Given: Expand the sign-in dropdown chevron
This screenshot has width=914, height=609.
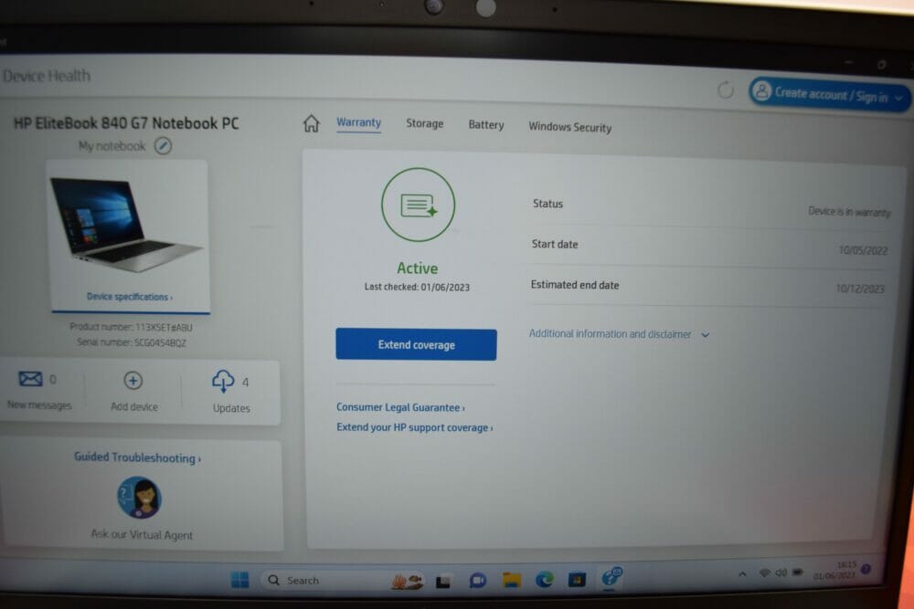Looking at the screenshot, I should (898, 99).
